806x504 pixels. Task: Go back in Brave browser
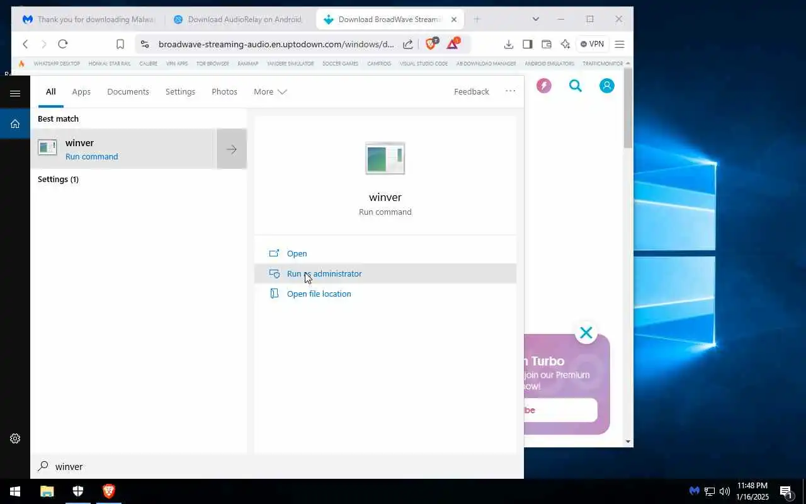pyautogui.click(x=25, y=44)
